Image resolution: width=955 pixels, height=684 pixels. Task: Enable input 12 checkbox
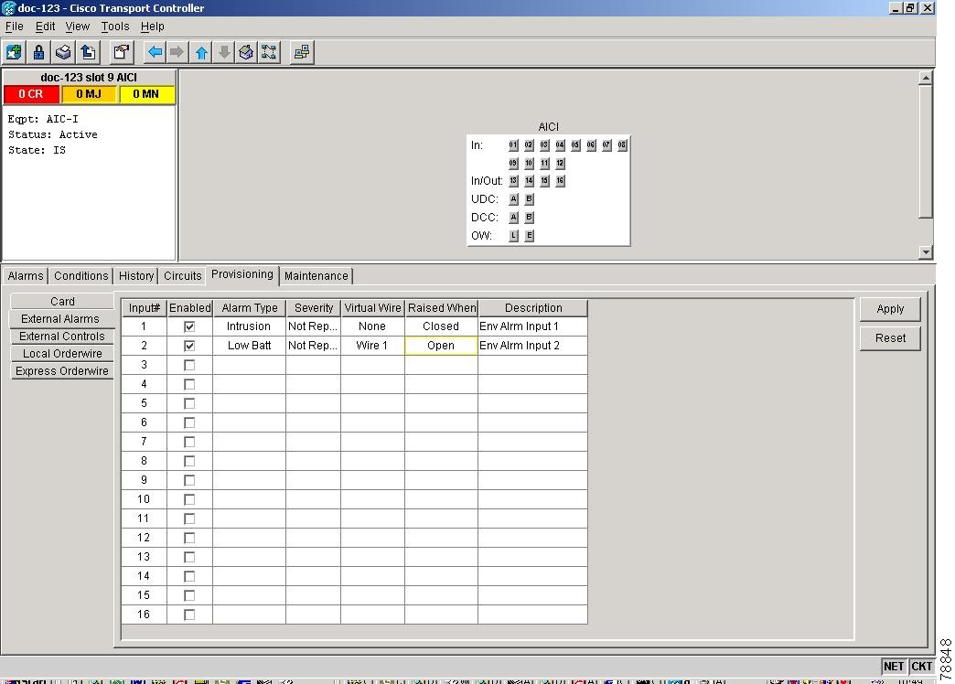coord(189,538)
